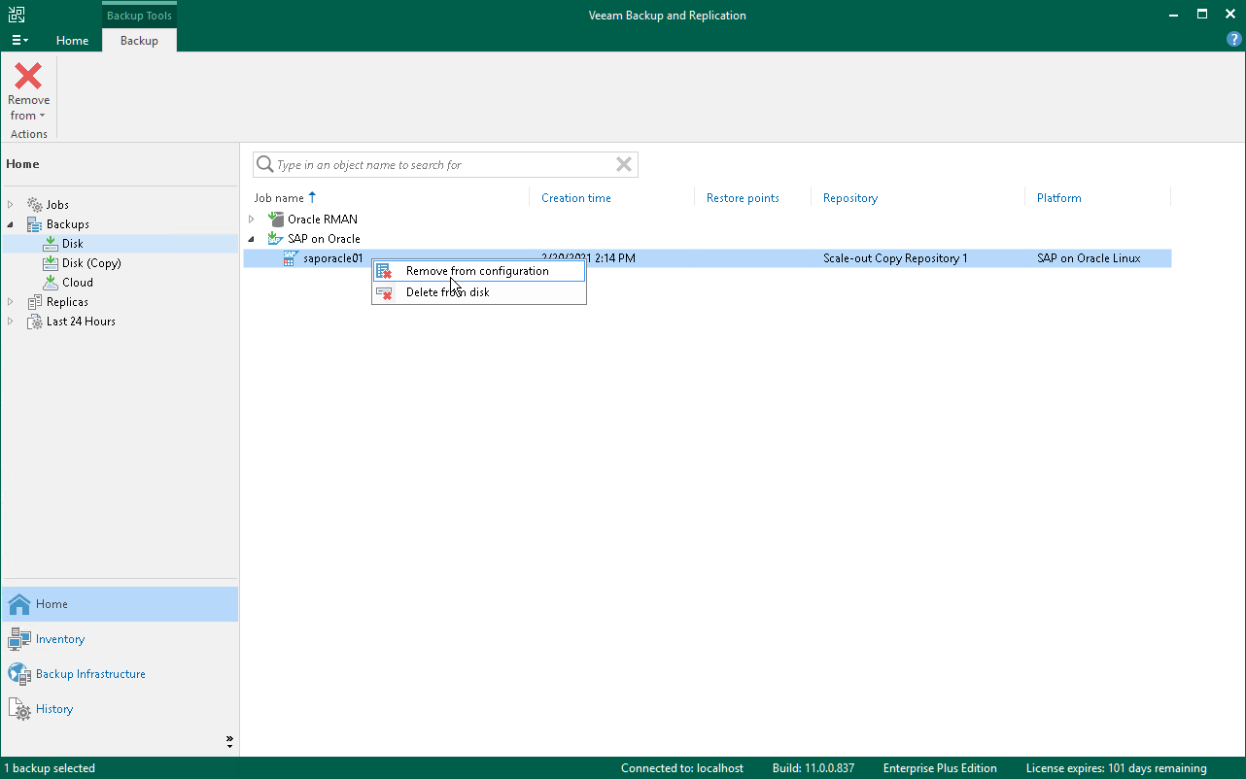Screen dimensions: 1246x779
Task: Click SAP on Oracle Linux platform cell
Action: tap(1089, 258)
